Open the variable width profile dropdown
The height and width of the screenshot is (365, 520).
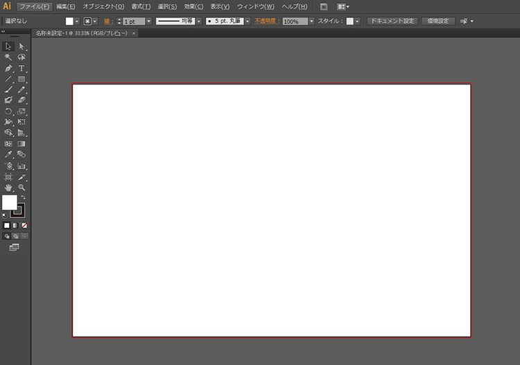199,21
